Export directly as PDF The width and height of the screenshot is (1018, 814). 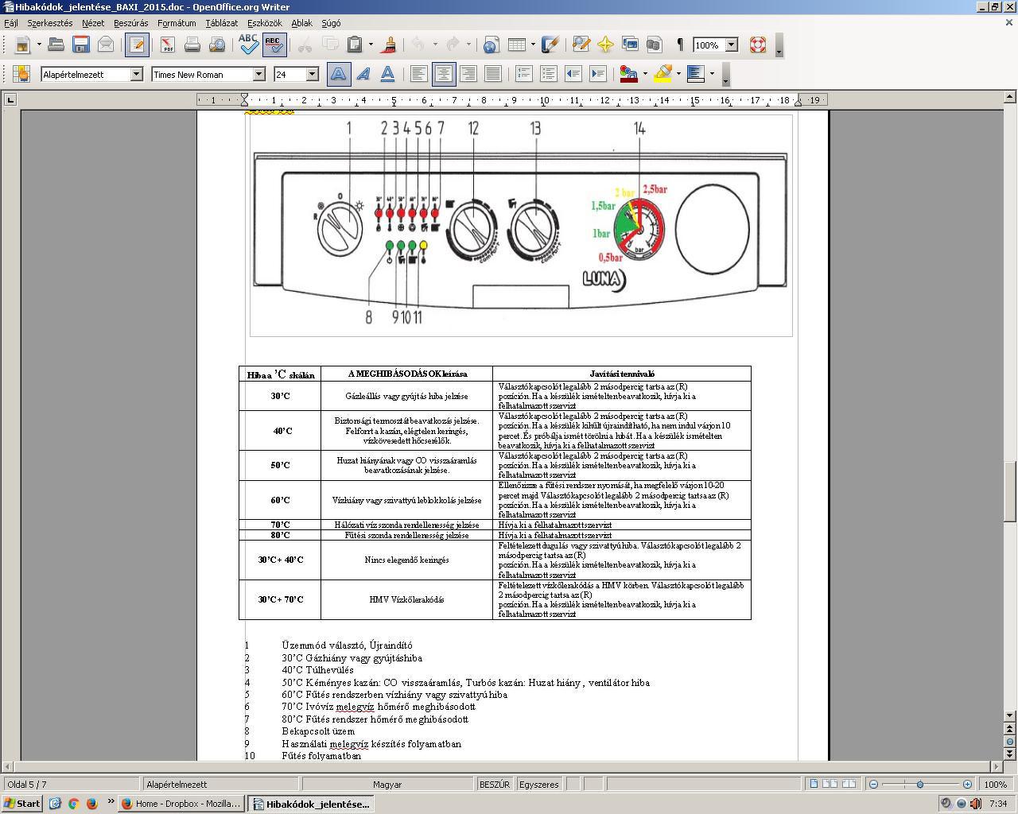(x=167, y=45)
